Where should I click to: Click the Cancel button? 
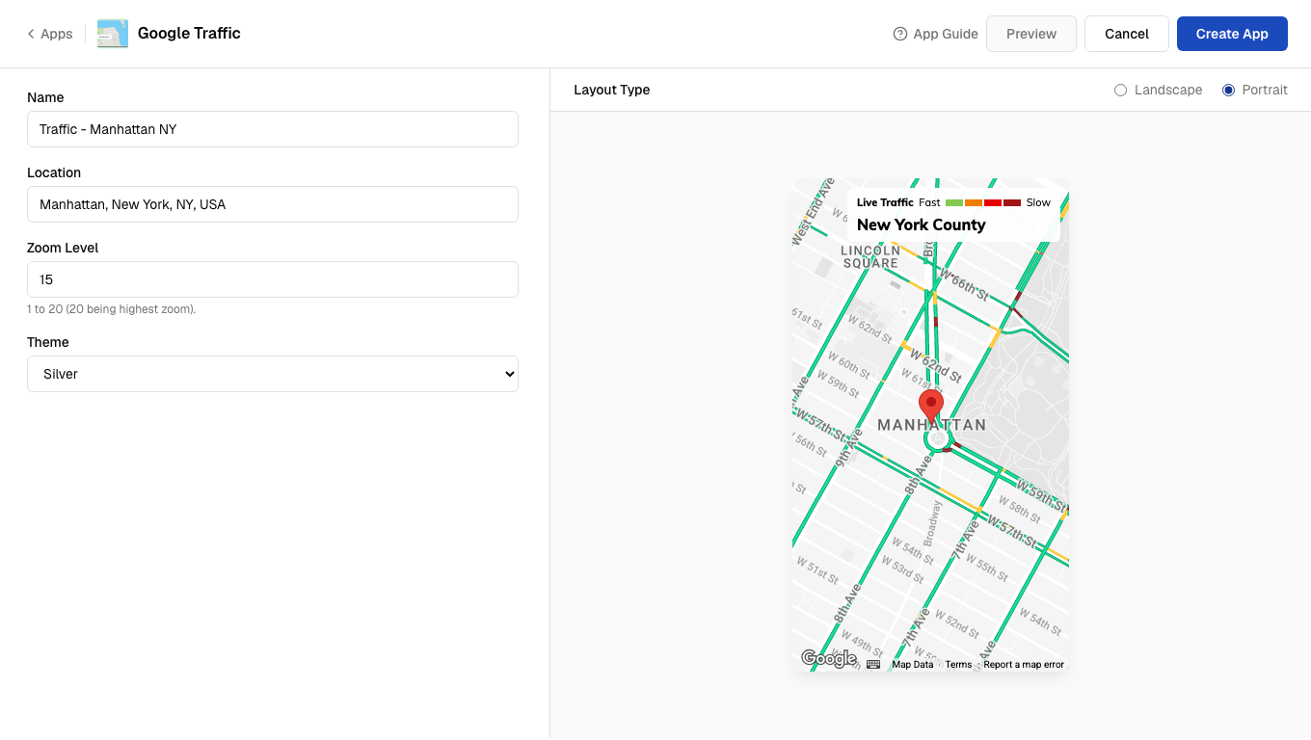click(1127, 34)
